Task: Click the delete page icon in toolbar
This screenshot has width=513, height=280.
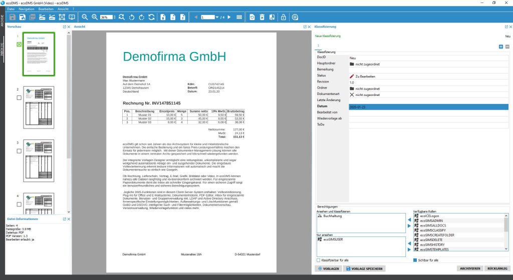Action: [262, 17]
